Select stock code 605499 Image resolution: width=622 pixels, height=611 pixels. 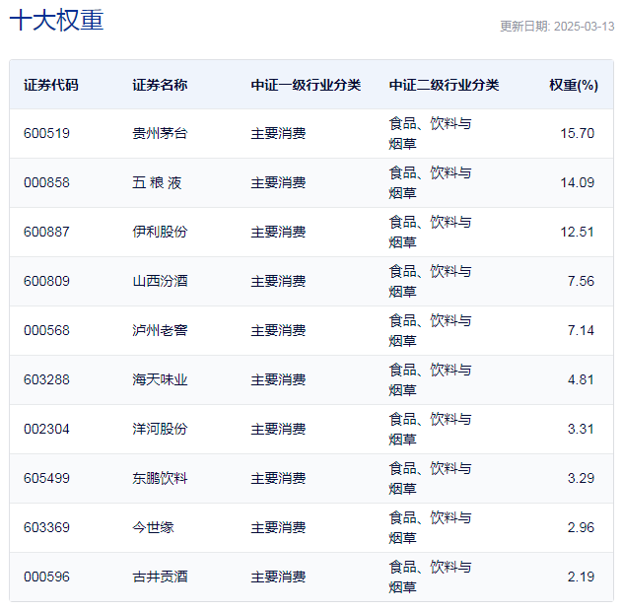[x=46, y=478]
